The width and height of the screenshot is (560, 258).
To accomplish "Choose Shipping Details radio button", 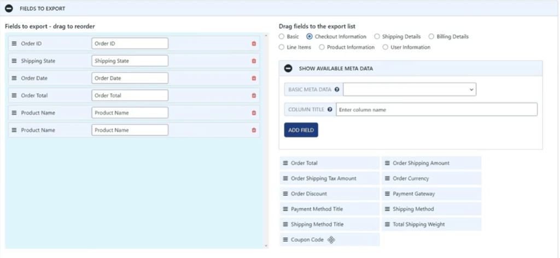I will tap(377, 37).
